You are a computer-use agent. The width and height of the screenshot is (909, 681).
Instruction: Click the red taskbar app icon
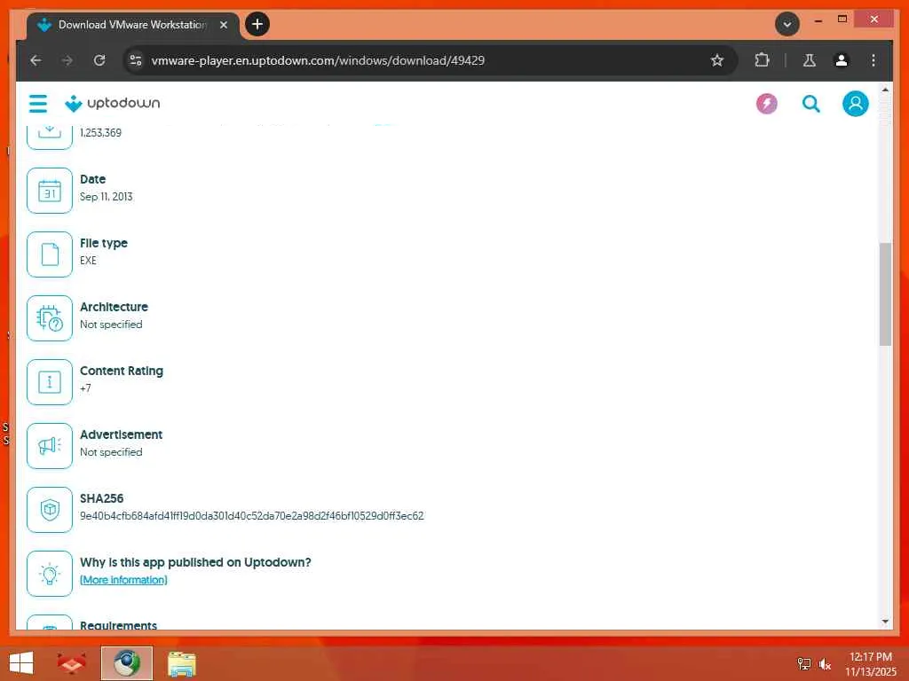coord(72,663)
